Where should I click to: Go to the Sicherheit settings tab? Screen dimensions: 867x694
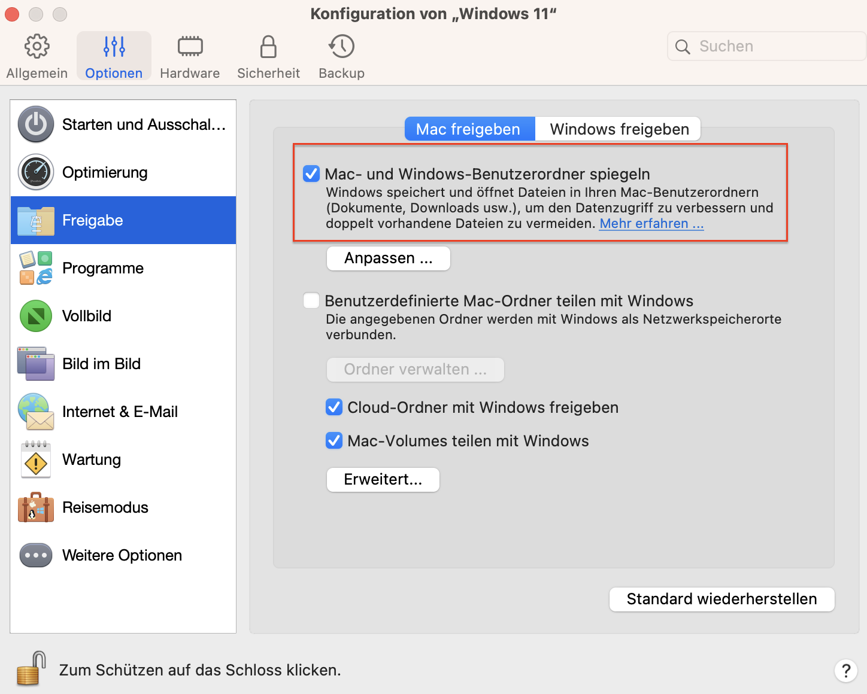tap(268, 57)
